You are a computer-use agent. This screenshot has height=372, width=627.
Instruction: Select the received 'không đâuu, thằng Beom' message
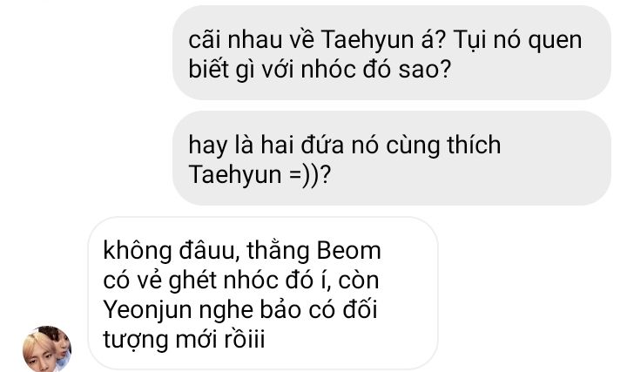263,294
